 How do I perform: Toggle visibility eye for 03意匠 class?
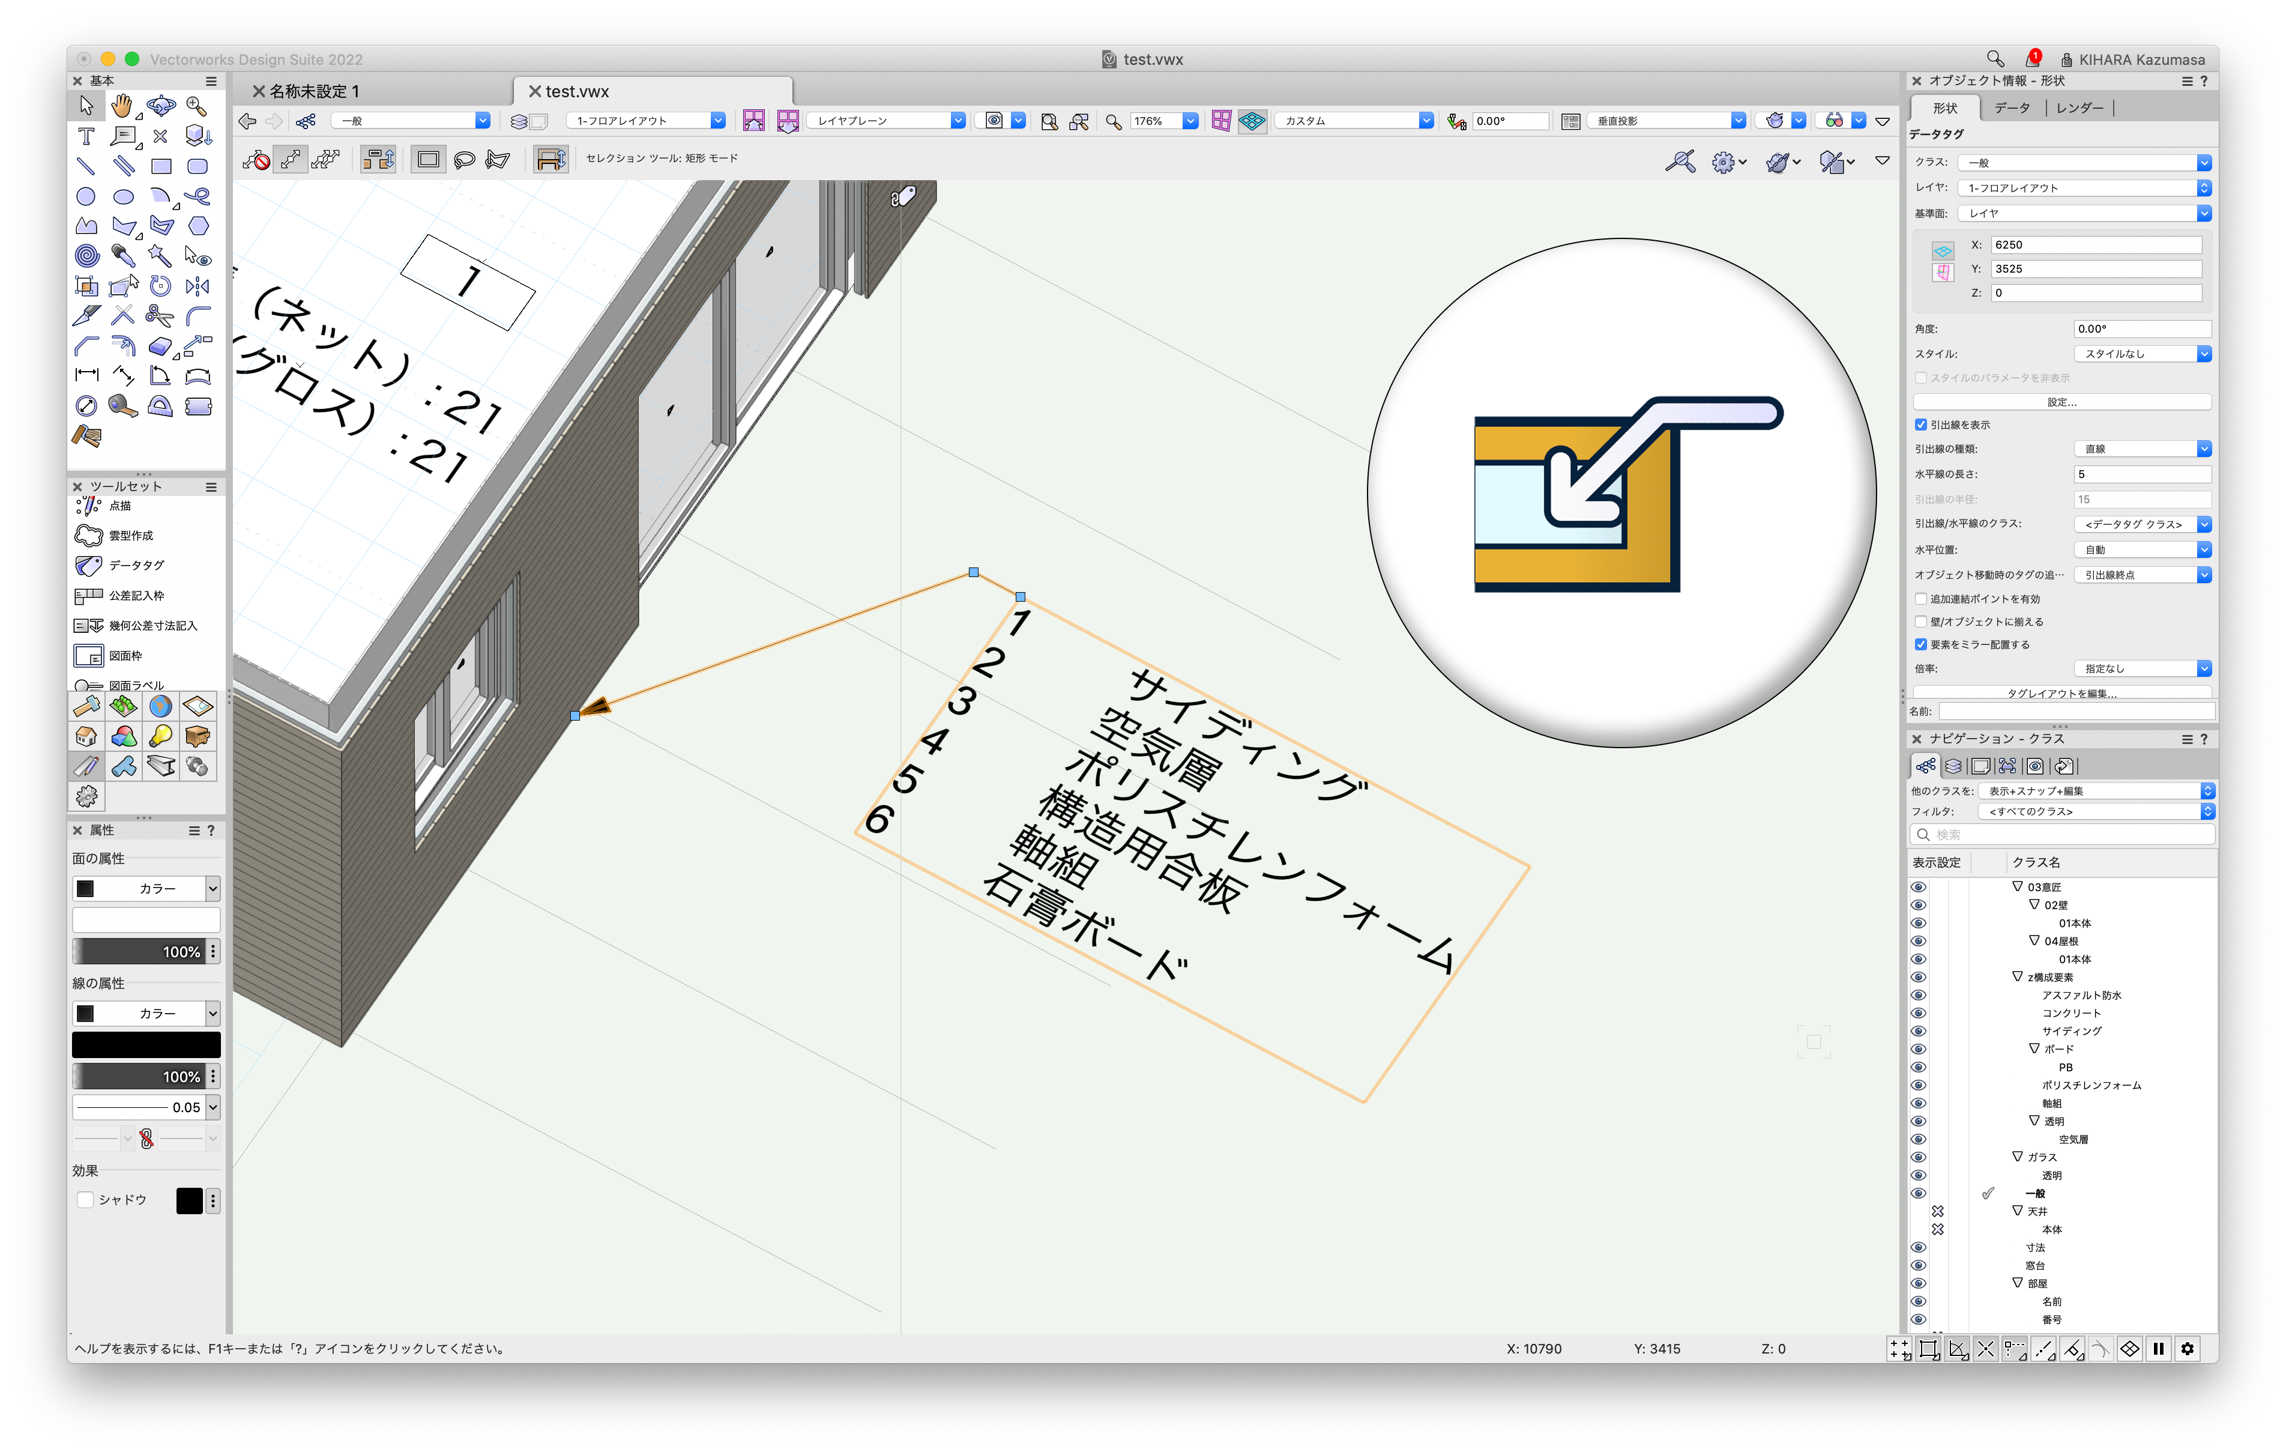click(x=1919, y=887)
